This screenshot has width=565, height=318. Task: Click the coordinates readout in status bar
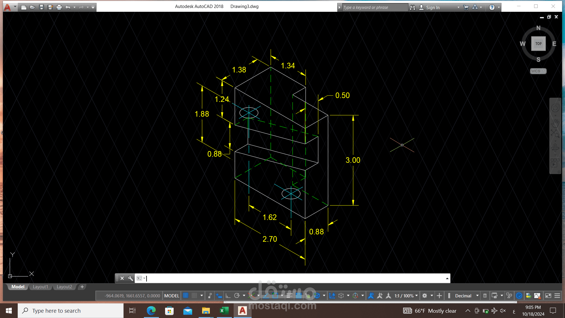pos(132,296)
